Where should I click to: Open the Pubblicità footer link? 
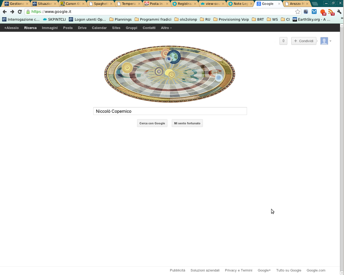[177, 270]
